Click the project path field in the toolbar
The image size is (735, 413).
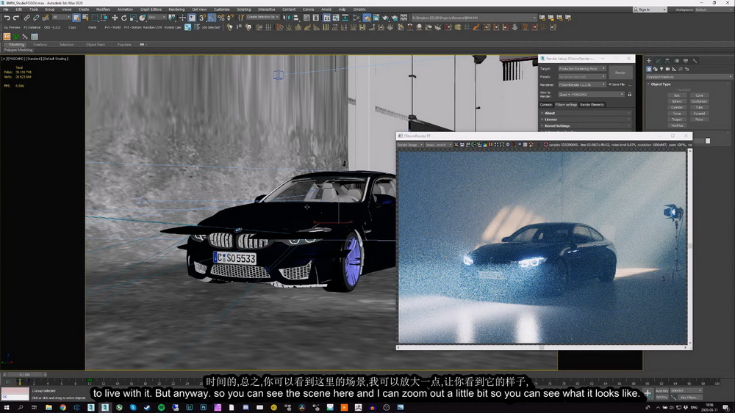473,18
